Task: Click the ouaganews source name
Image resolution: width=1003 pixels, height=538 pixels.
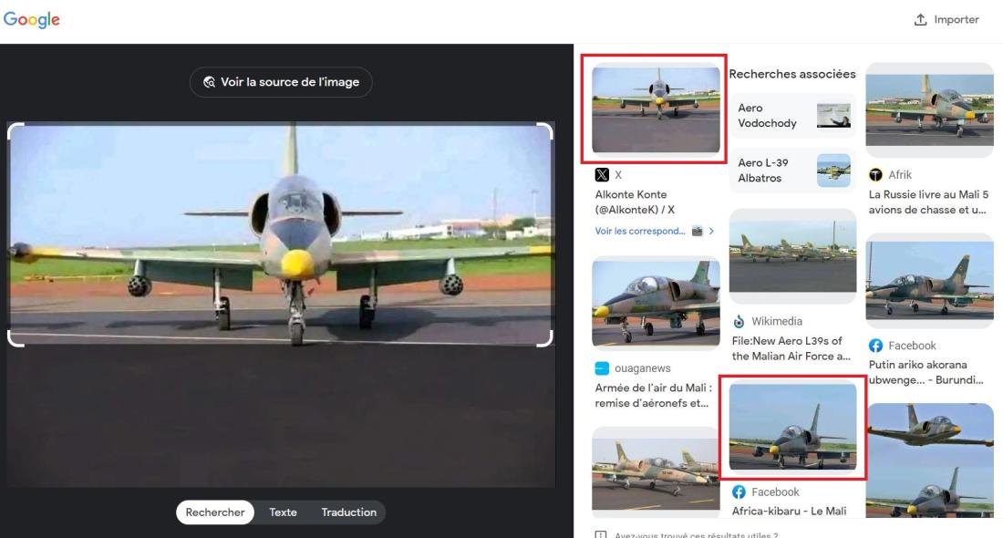Action: pyautogui.click(x=643, y=368)
